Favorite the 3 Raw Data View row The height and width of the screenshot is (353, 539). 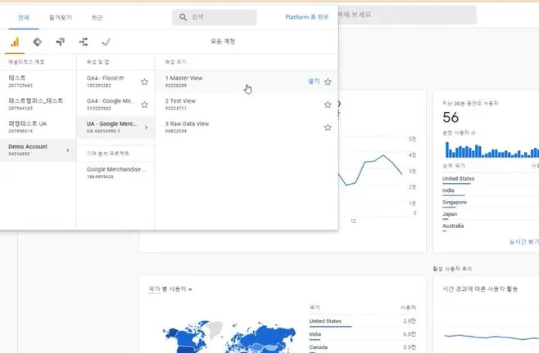coord(328,127)
